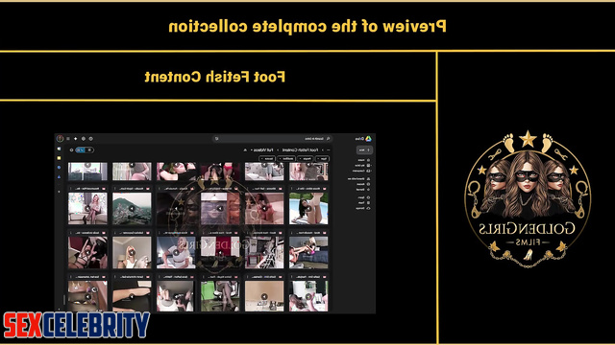Open search filter options icon in search bar
The width and height of the screenshot is (615, 345).
click(216, 138)
